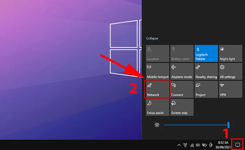
Task: Toggle Bluetooth Logitech Pebble tile
Action: [206, 53]
